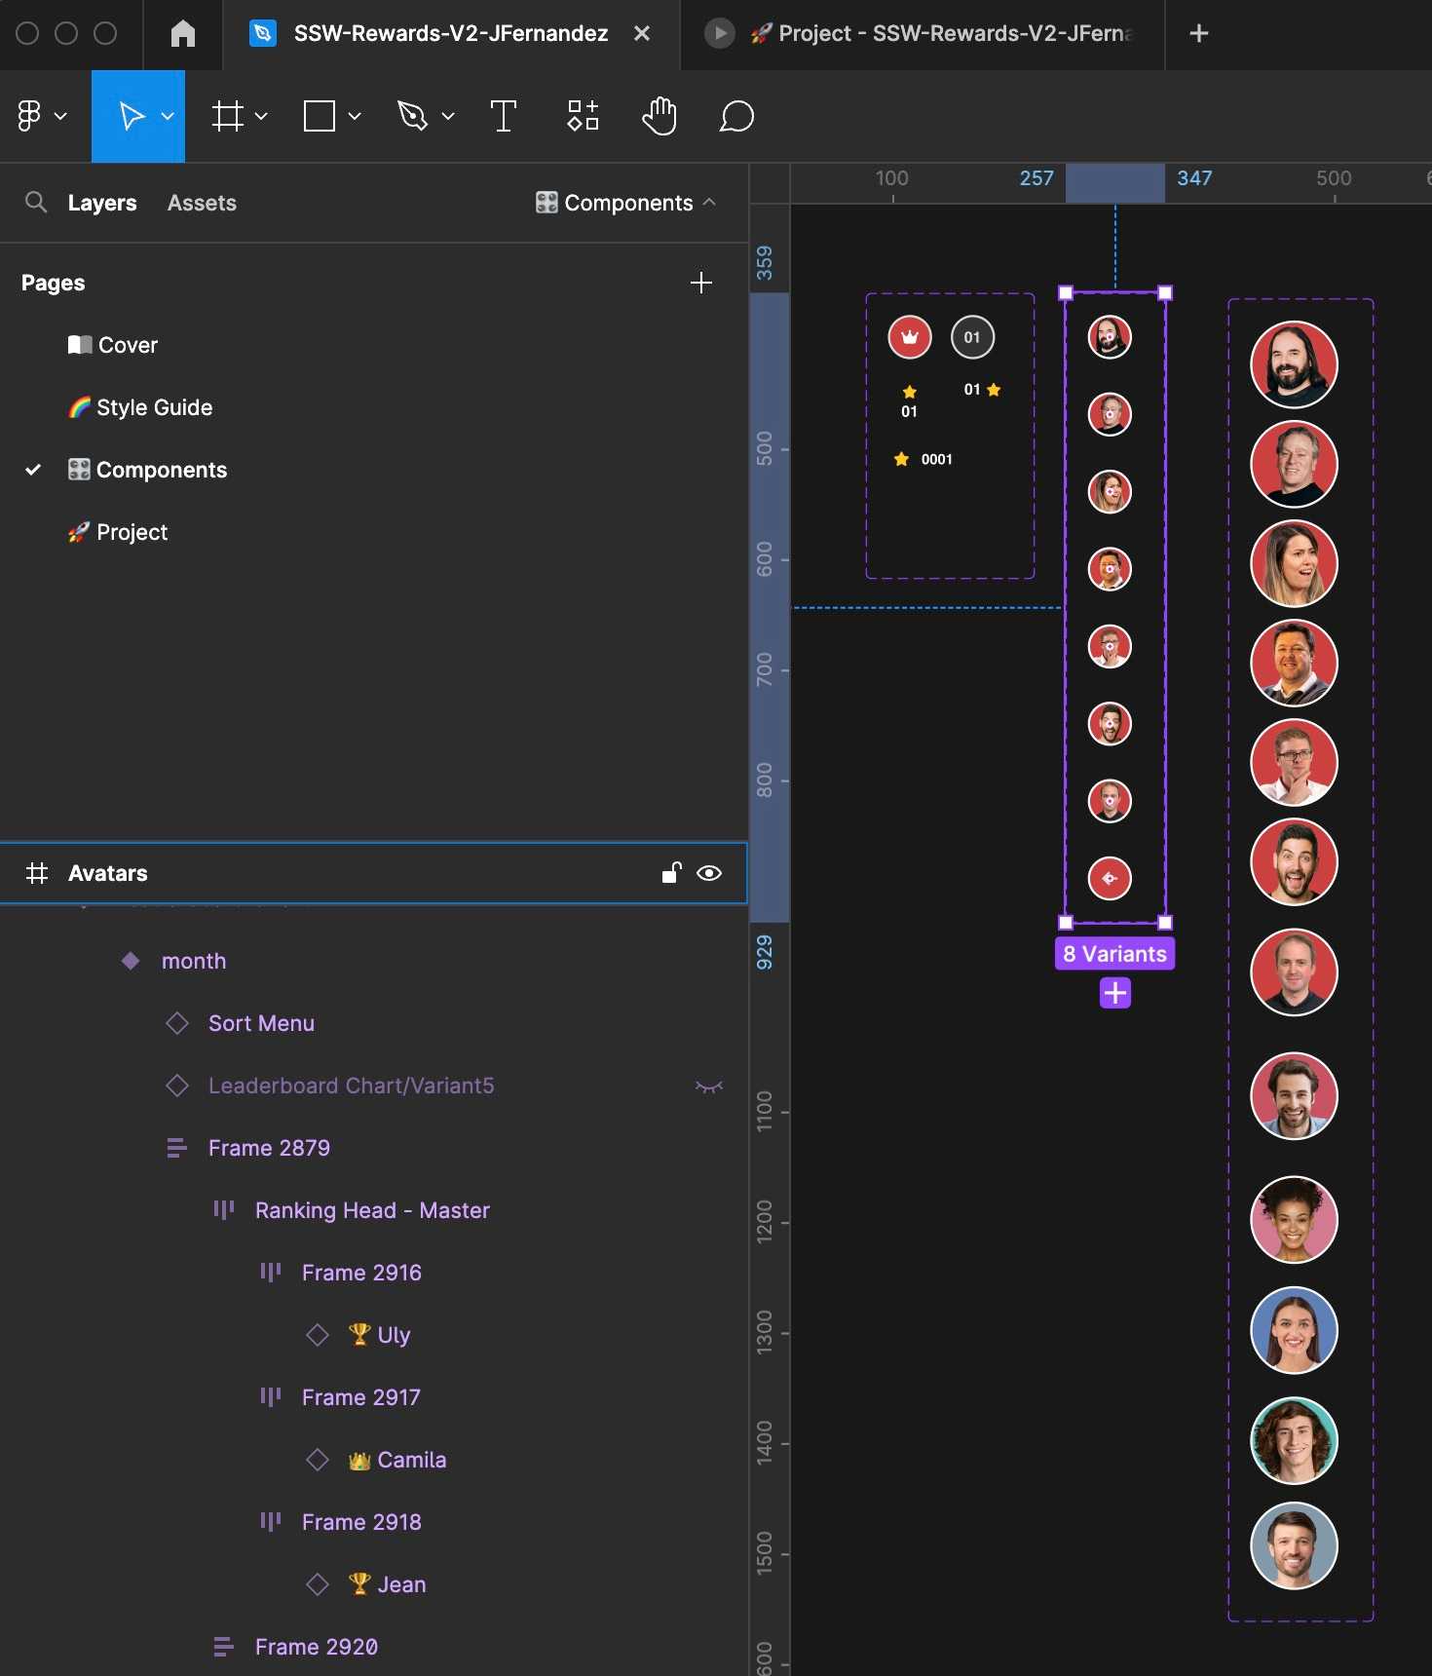This screenshot has height=1676, width=1432.
Task: Select the Move tool in toolbar
Action: click(132, 116)
